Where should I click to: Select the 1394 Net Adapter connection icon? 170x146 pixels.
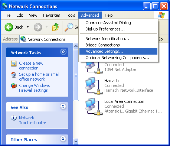(94, 68)
